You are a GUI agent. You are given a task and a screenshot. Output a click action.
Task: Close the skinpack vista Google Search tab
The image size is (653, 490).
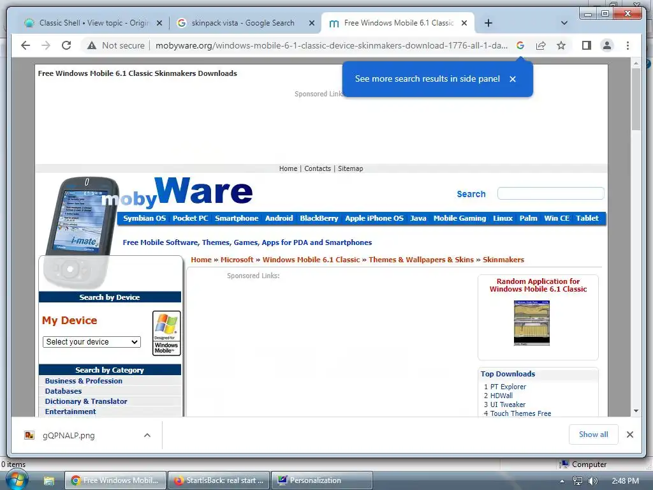coord(311,24)
